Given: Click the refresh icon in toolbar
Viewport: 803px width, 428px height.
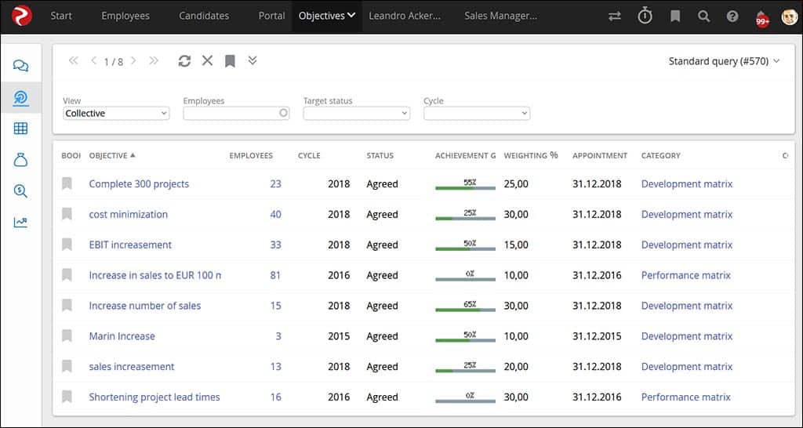Looking at the screenshot, I should click(184, 61).
